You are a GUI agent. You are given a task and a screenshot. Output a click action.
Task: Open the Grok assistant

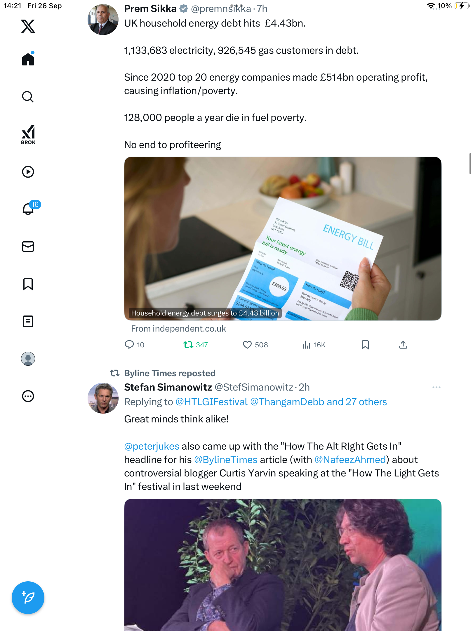coord(28,135)
